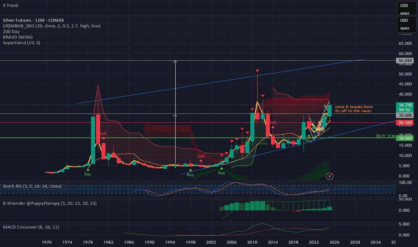This screenshot has width=418, height=247.
Task: Click the 2010 year label on time axis
Action: [x=252, y=242]
